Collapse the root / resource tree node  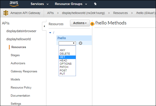click(50, 32)
